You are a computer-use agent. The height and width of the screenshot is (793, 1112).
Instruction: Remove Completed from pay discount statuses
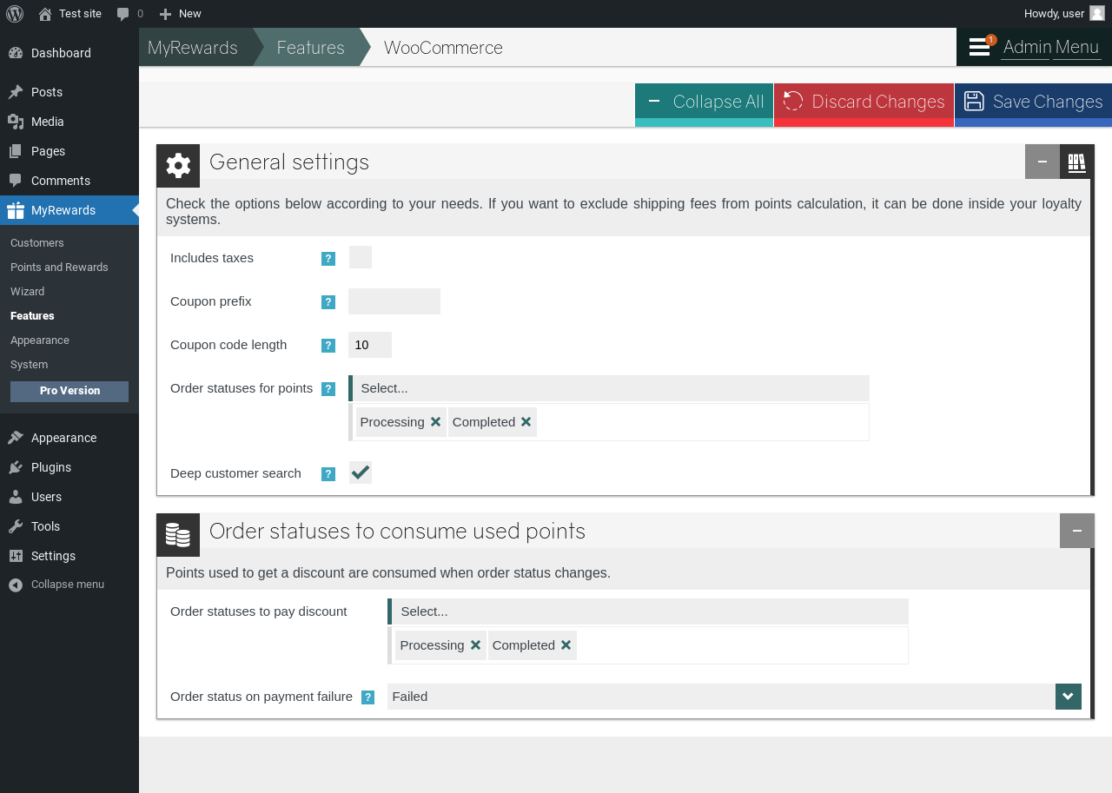tap(566, 645)
